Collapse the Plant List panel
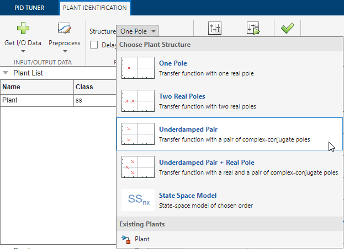The image size is (344, 249). point(6,73)
